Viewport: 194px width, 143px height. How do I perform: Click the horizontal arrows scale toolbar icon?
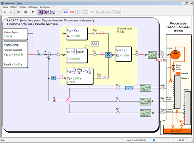coord(59,12)
